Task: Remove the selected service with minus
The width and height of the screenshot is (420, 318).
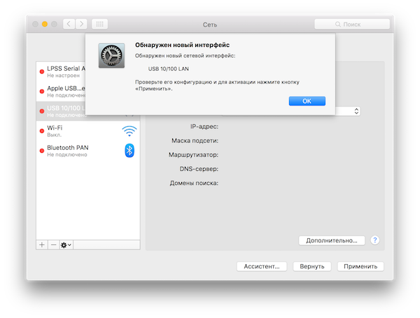Action: pyautogui.click(x=54, y=244)
